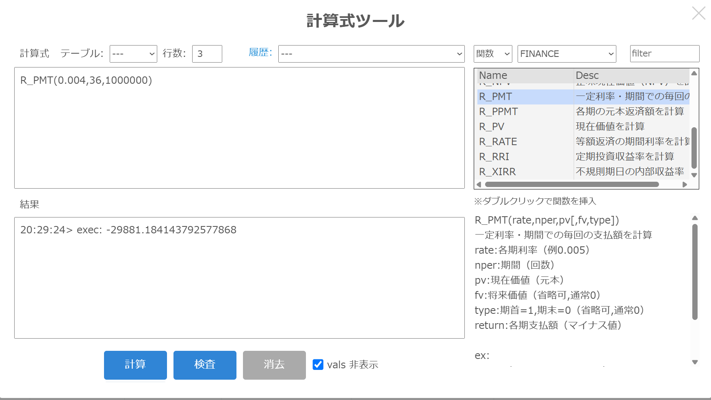Click the nper:期間（回数） parameter line
This screenshot has width=711, height=400.
coord(515,265)
